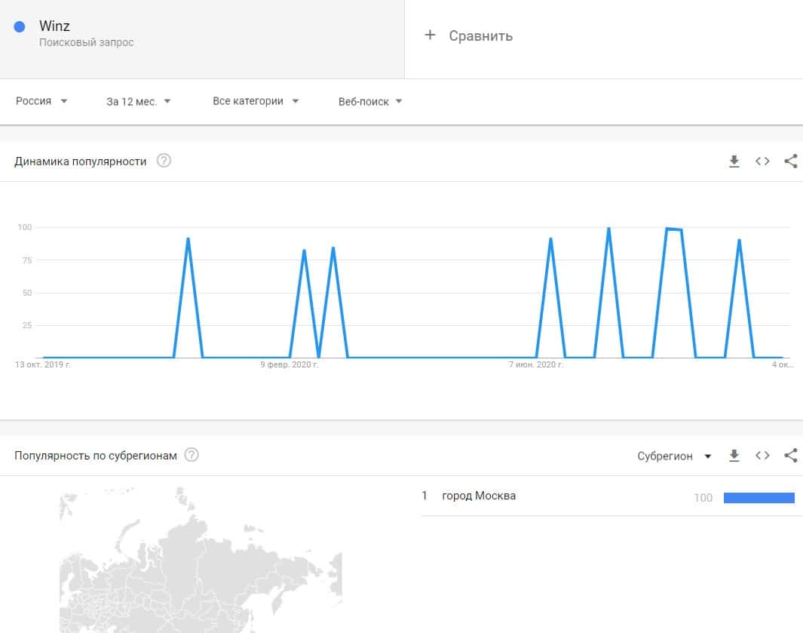Image resolution: width=803 pixels, height=633 pixels.
Task: Click the blue Winz color dot
Action: pos(20,27)
